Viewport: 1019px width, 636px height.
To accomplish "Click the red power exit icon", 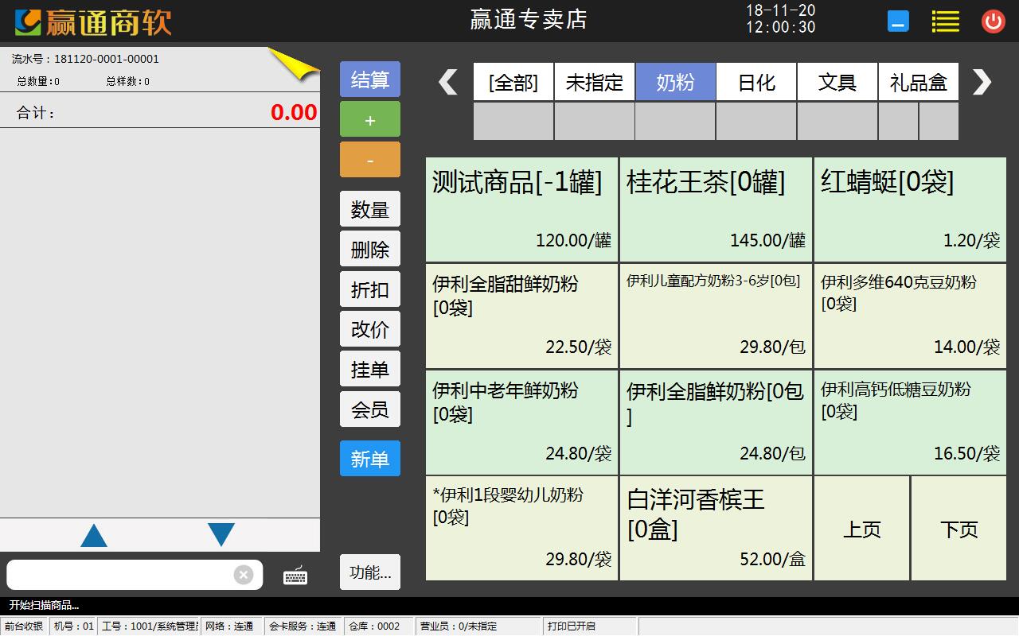I will tap(993, 21).
